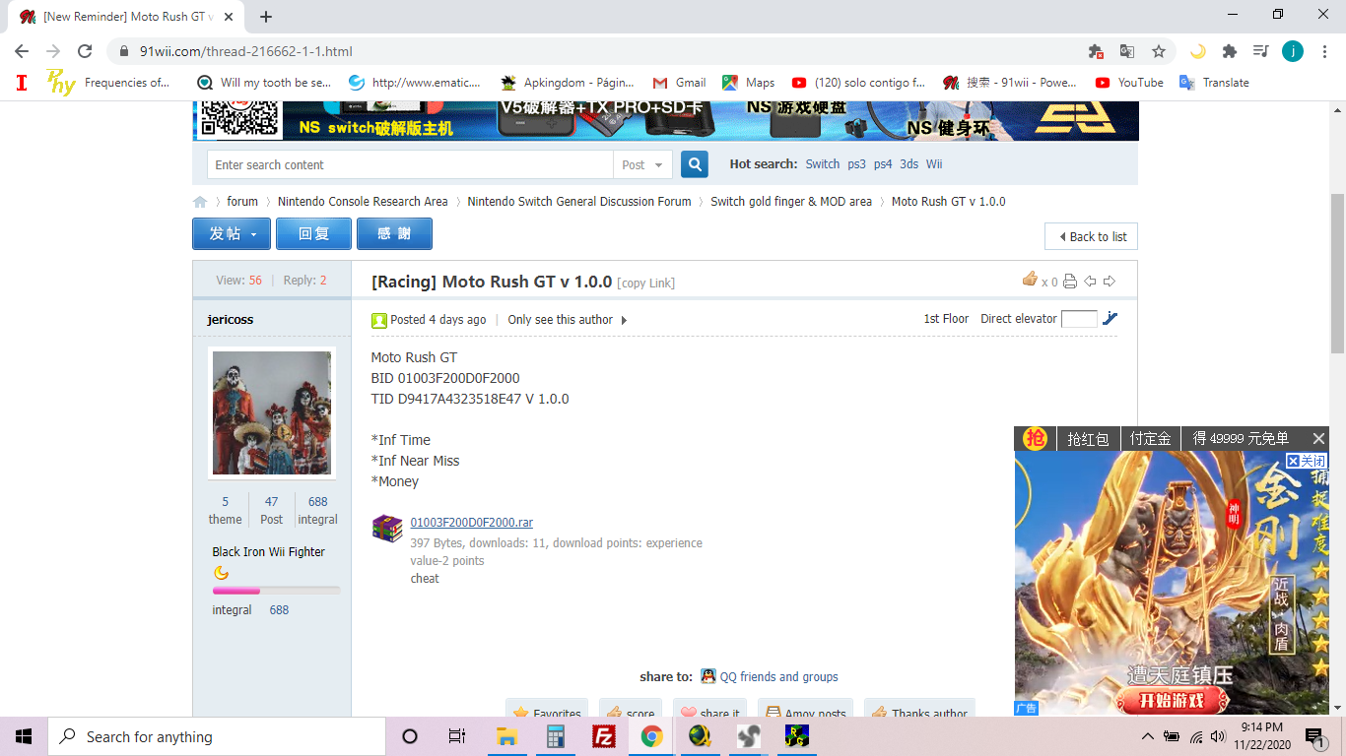Viewport: 1346px width, 756px height.
Task: Click QQ friends and groups link
Action: 778,677
